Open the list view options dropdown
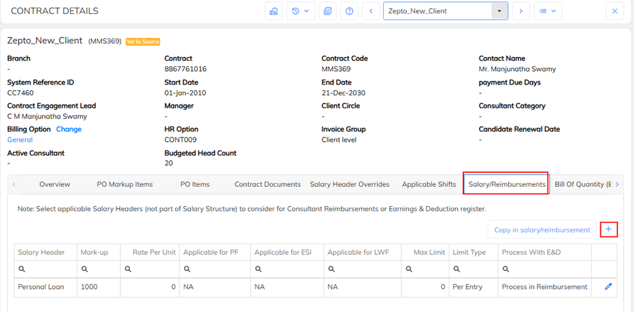 tap(547, 11)
